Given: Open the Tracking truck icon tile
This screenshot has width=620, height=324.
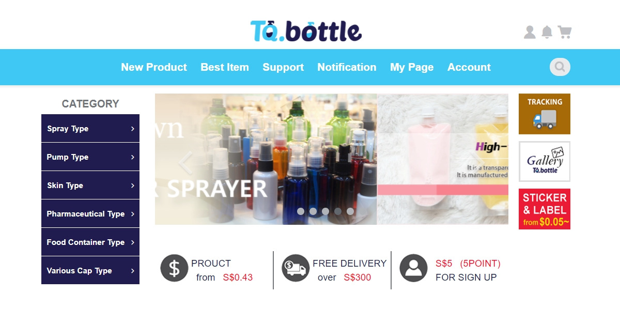Looking at the screenshot, I should [545, 114].
